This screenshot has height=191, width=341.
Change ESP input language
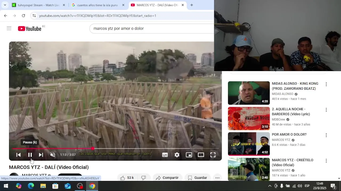tap(307, 186)
